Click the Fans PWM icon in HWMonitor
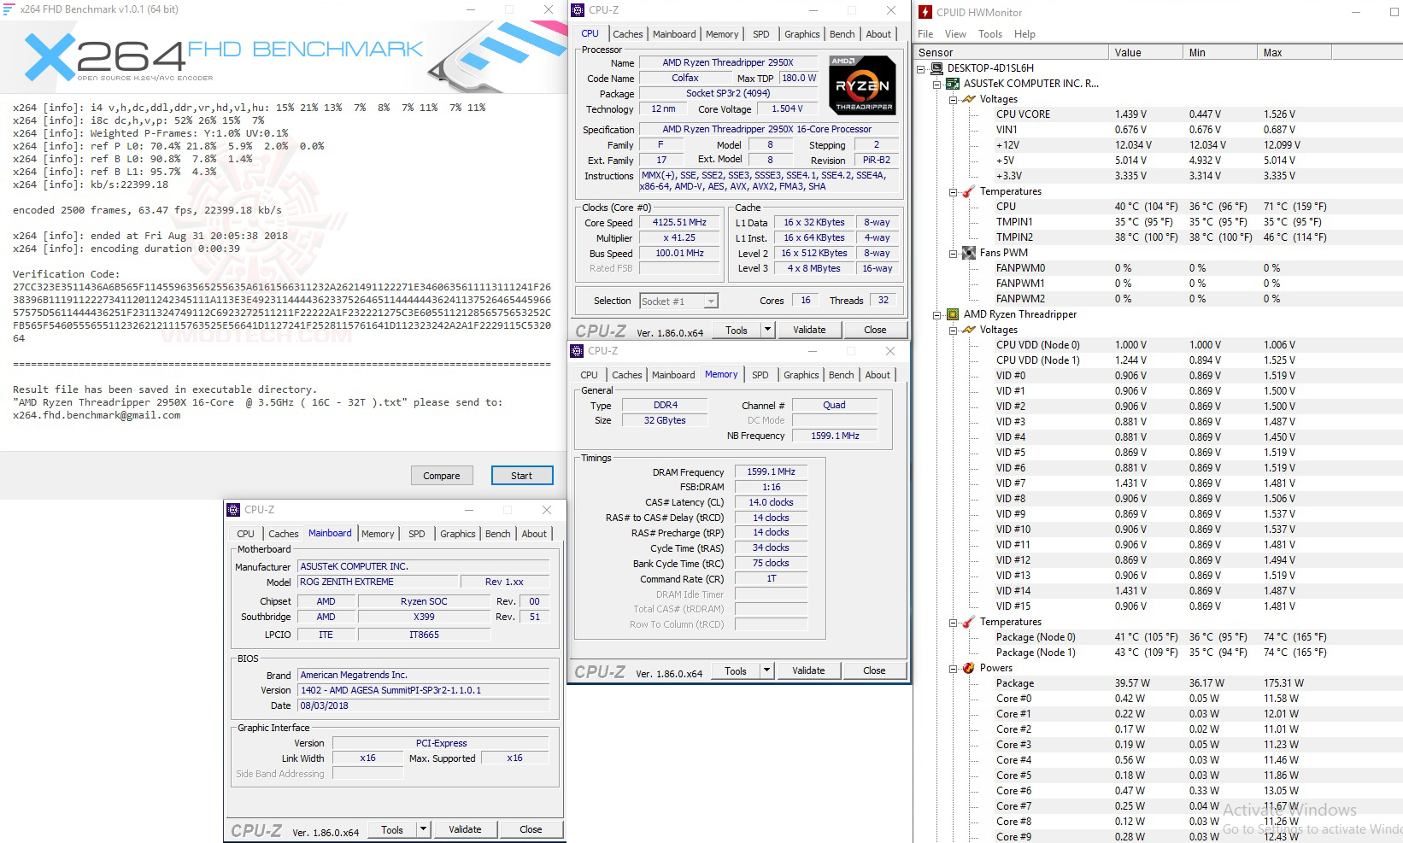 (x=968, y=253)
